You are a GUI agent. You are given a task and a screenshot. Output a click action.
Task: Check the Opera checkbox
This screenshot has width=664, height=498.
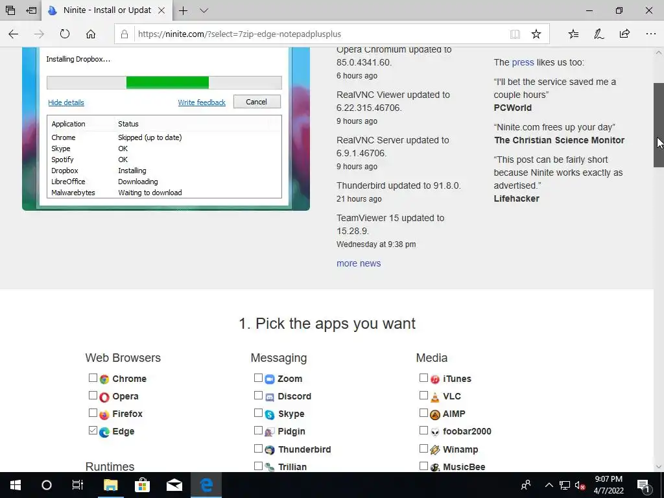[x=93, y=395]
